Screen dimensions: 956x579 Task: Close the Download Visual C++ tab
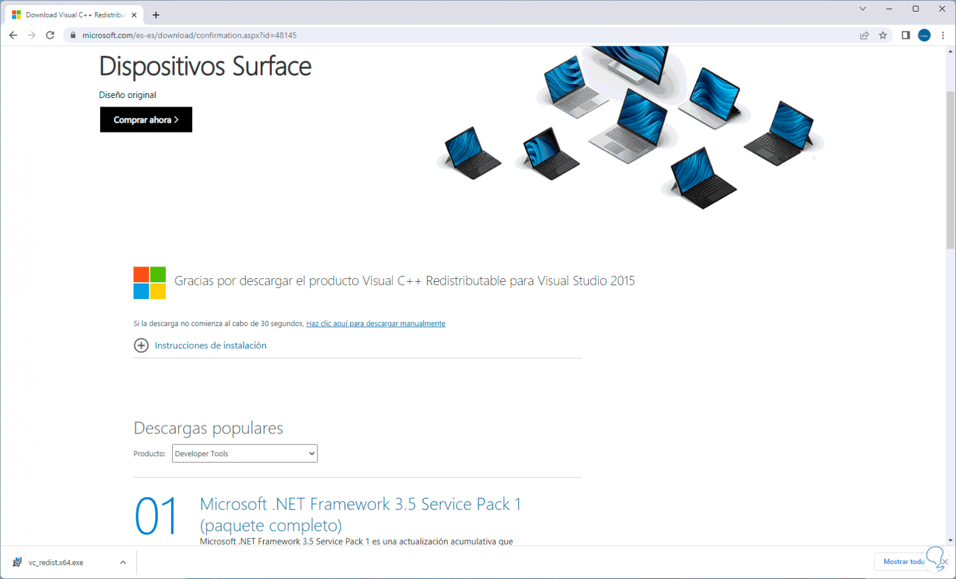[x=134, y=15]
